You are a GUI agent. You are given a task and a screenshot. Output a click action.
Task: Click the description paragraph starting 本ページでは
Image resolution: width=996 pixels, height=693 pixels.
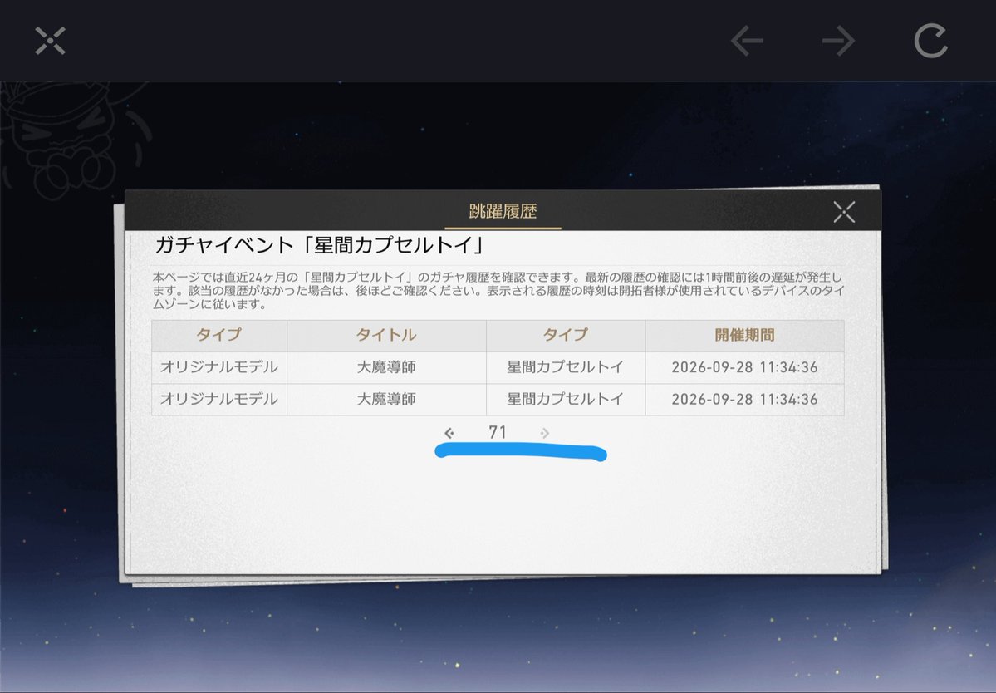pyautogui.click(x=498, y=291)
